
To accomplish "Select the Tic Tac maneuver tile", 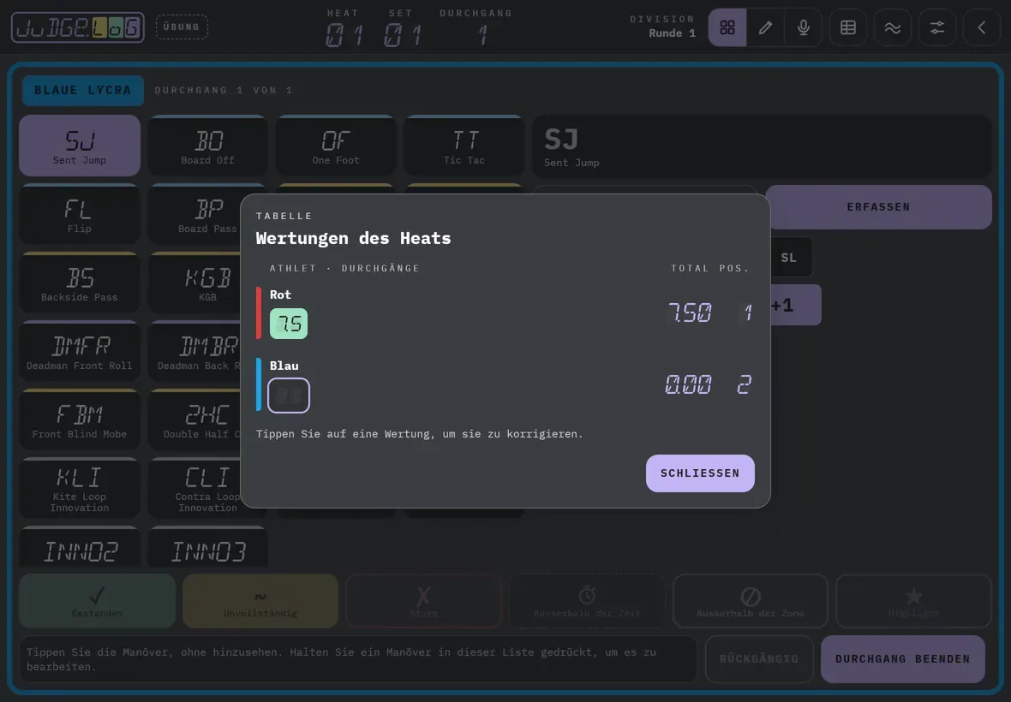I will pyautogui.click(x=464, y=146).
